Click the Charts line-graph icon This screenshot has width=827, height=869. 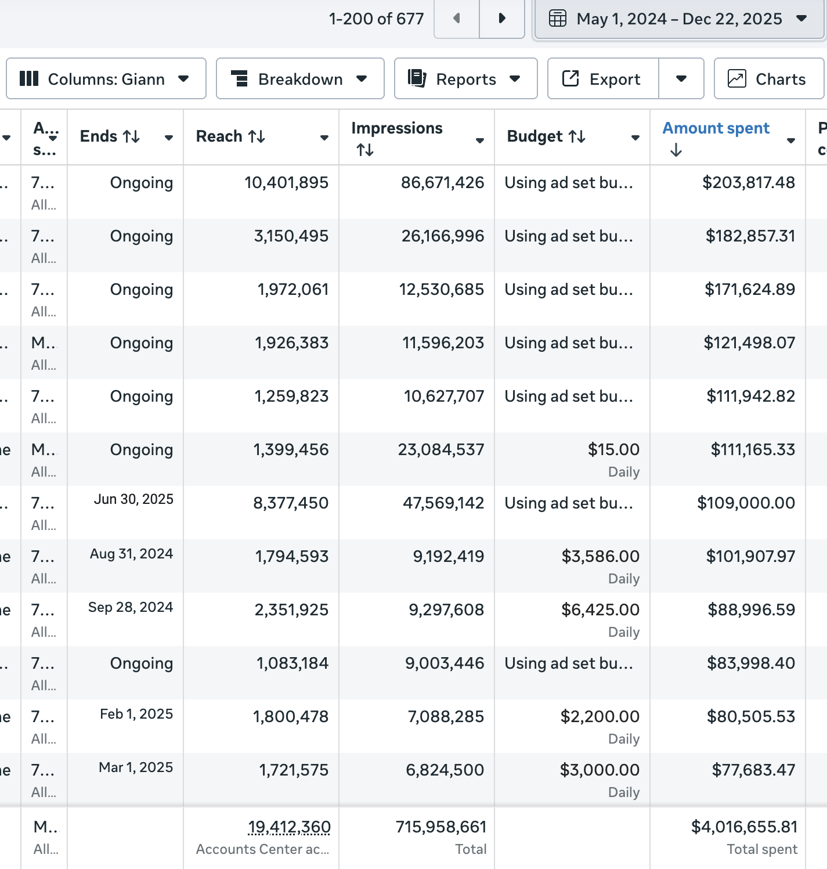click(x=737, y=78)
